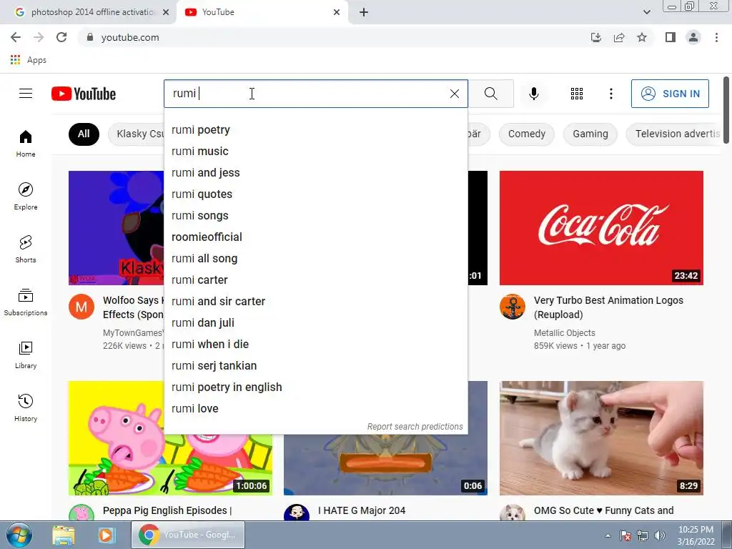Select suggestion "rumi songs"
The image size is (732, 549).
[316, 216]
